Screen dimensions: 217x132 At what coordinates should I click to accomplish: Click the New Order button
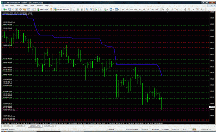point(42,9)
